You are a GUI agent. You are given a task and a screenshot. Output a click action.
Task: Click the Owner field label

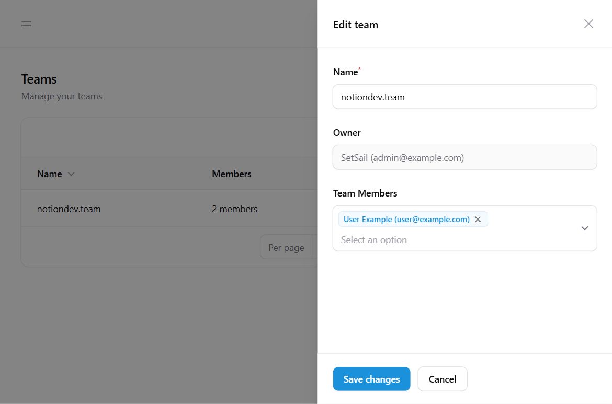coord(347,133)
